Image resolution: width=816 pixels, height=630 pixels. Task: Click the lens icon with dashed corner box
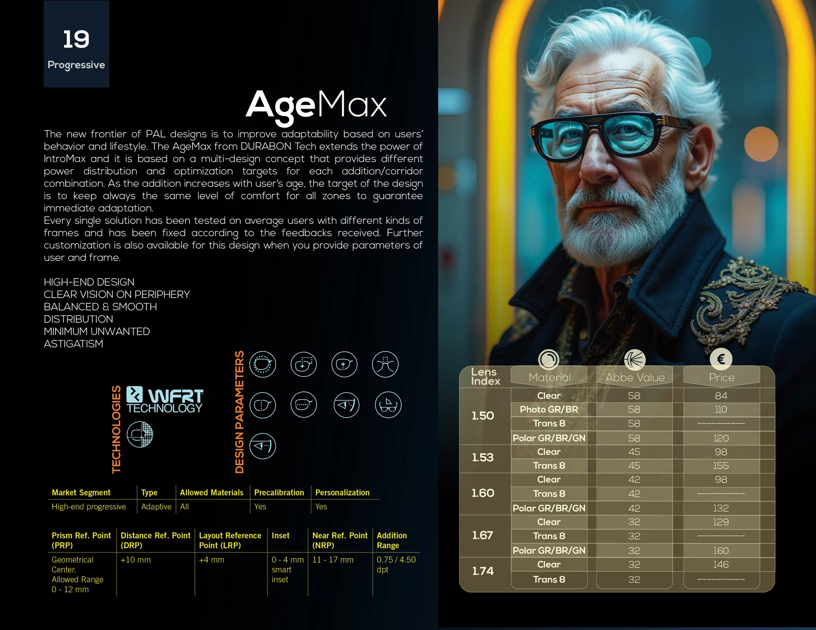(304, 364)
